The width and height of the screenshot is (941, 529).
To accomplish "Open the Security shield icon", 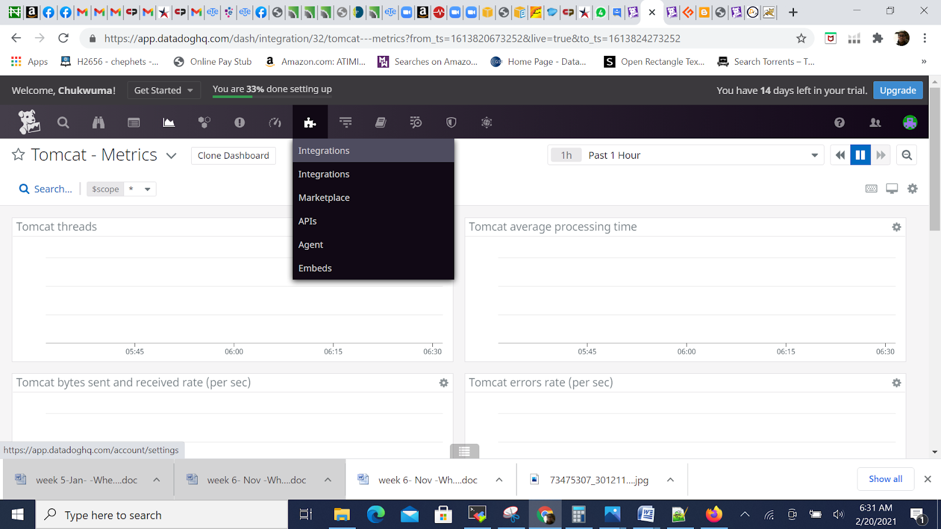I will 451,122.
